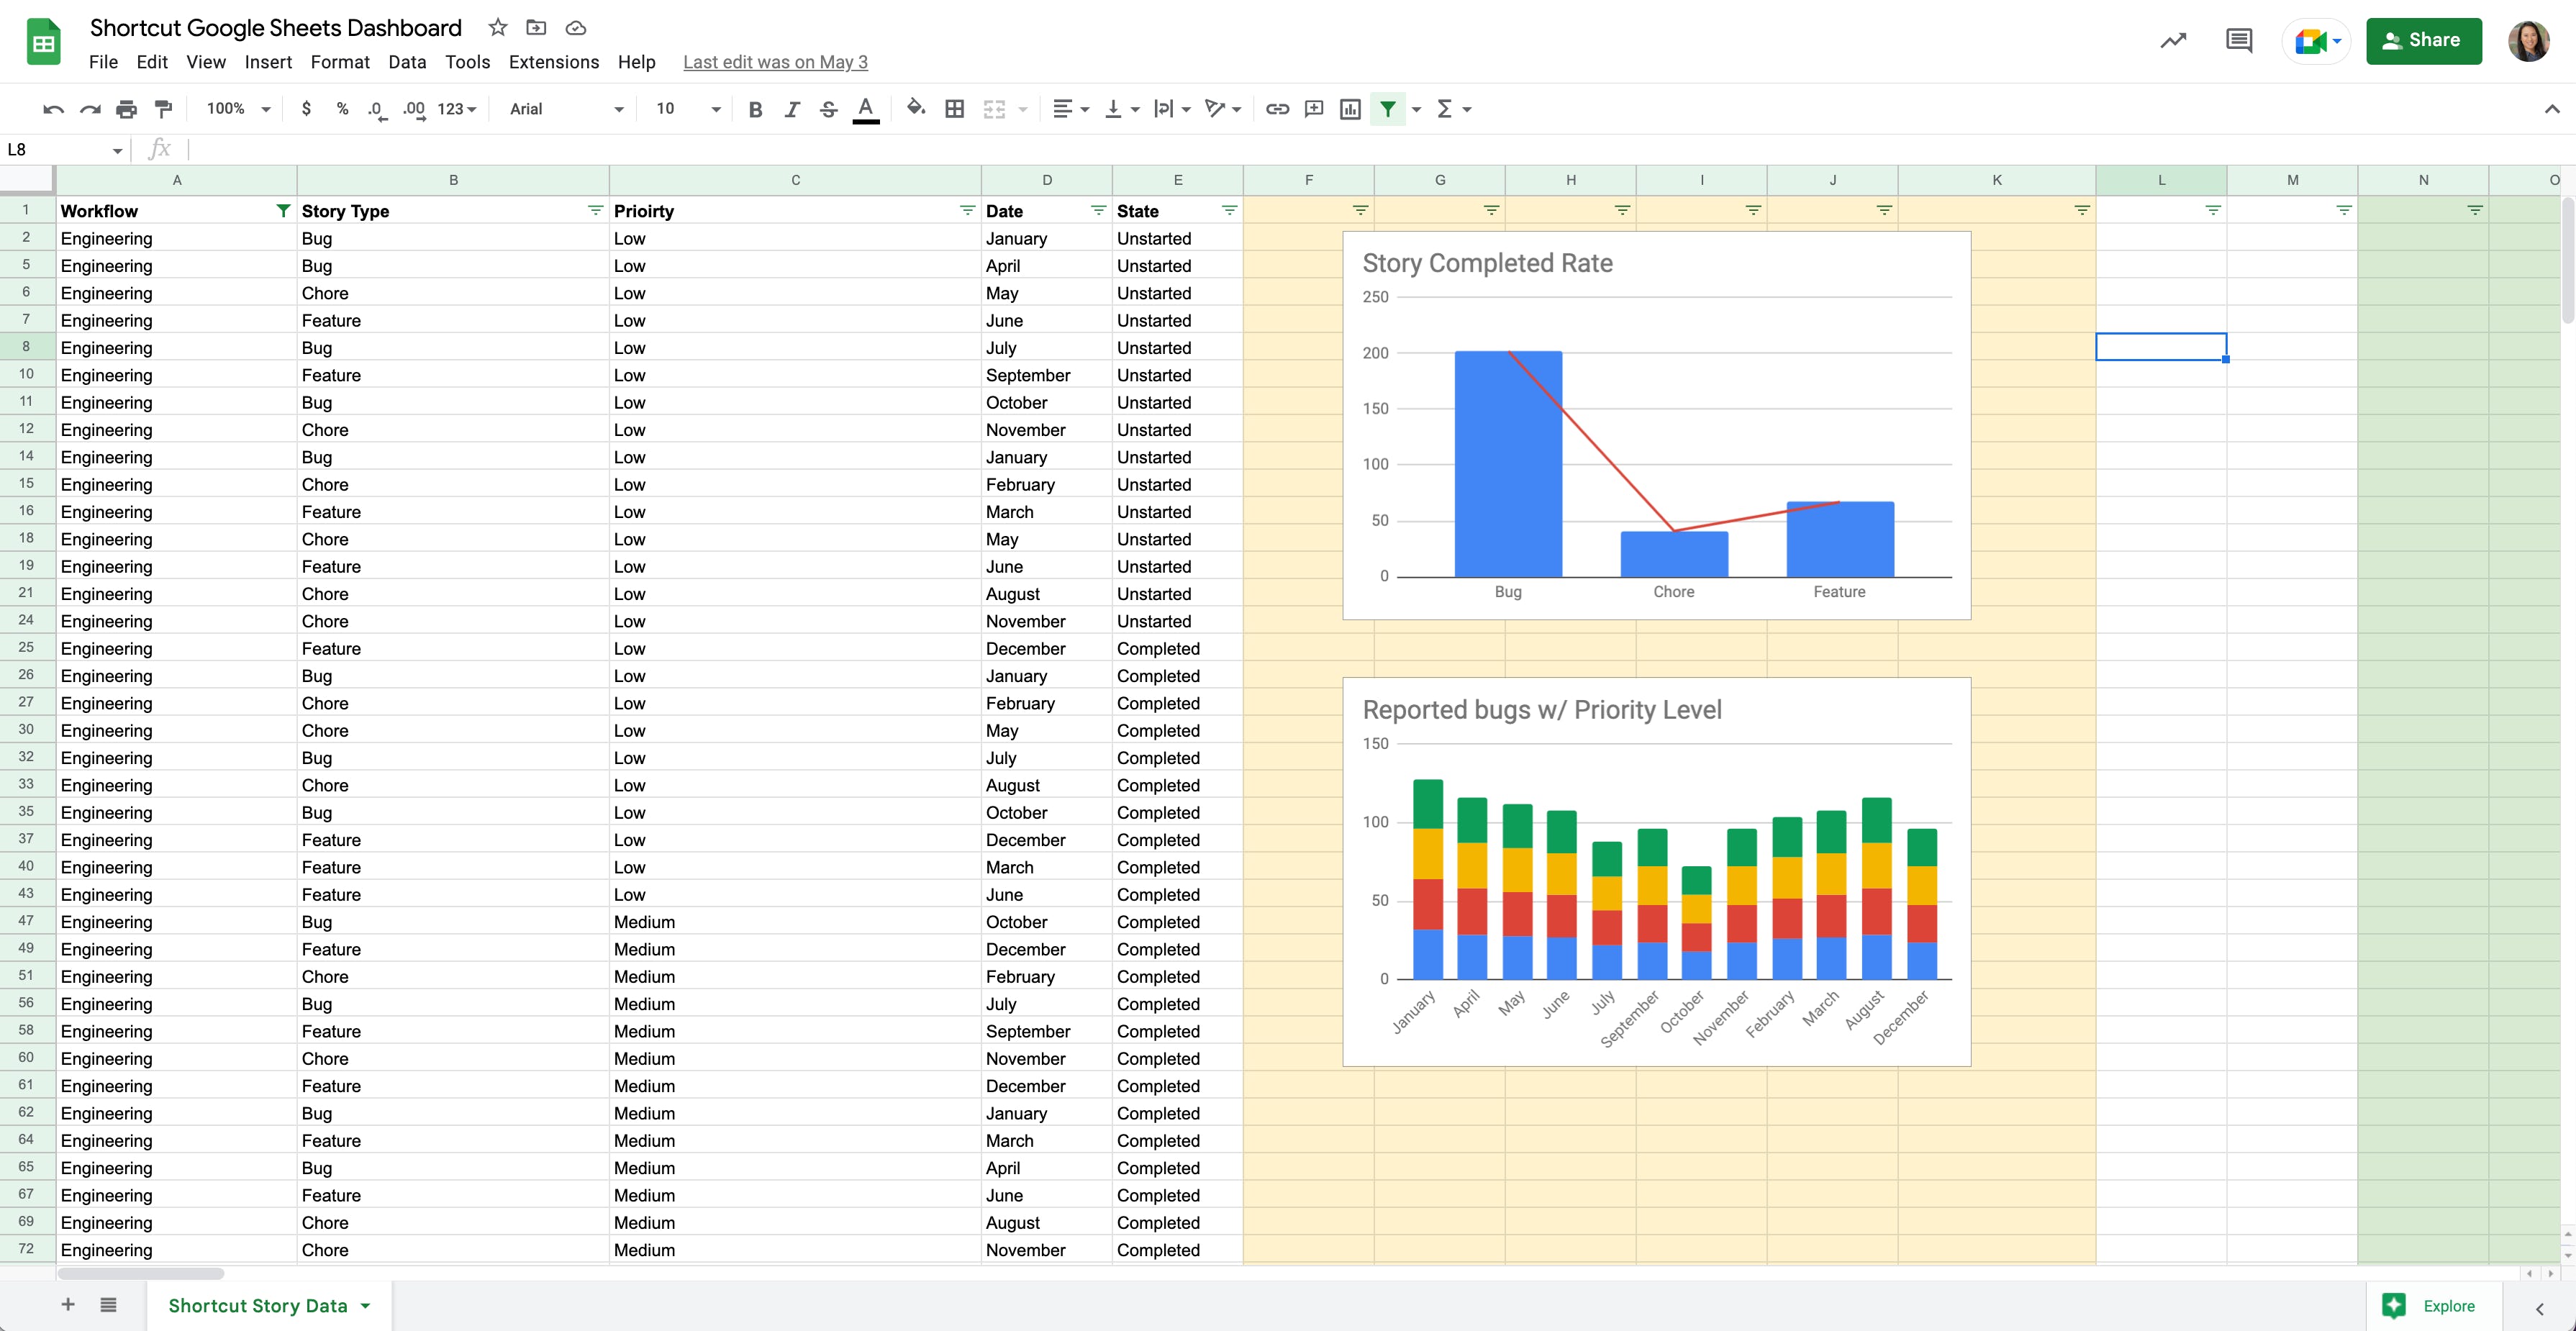
Task: Expand the Arial font family dropdown
Action: (x=566, y=109)
